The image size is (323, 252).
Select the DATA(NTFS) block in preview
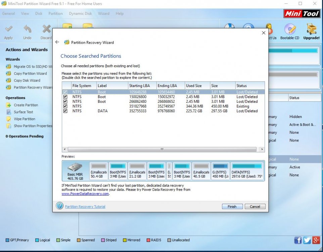click(247, 171)
